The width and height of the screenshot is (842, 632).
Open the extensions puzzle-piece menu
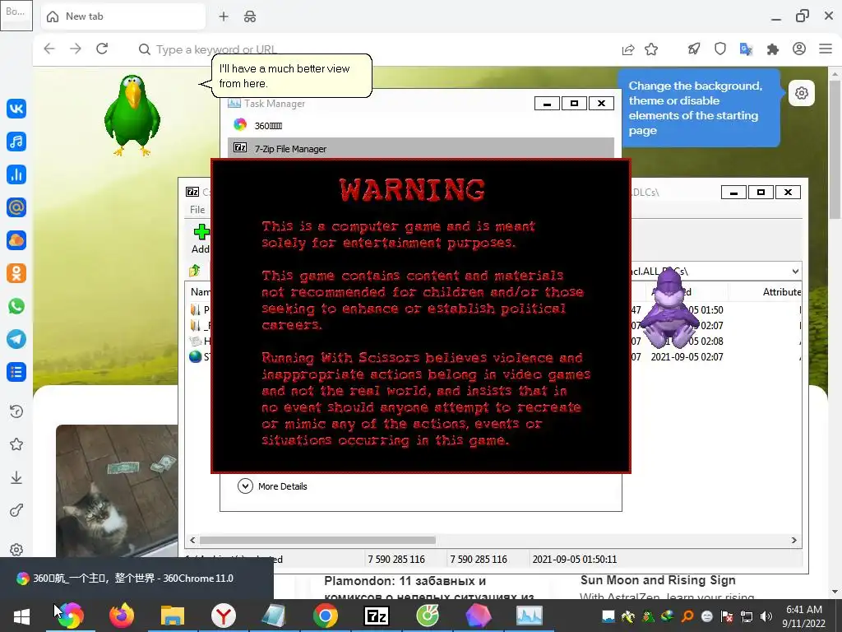click(772, 49)
